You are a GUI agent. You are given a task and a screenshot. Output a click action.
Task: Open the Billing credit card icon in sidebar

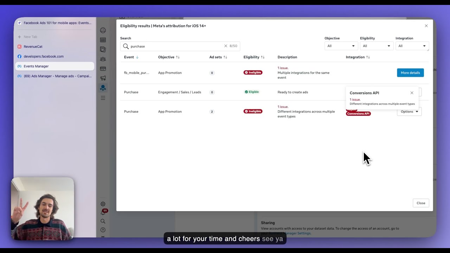103,69
